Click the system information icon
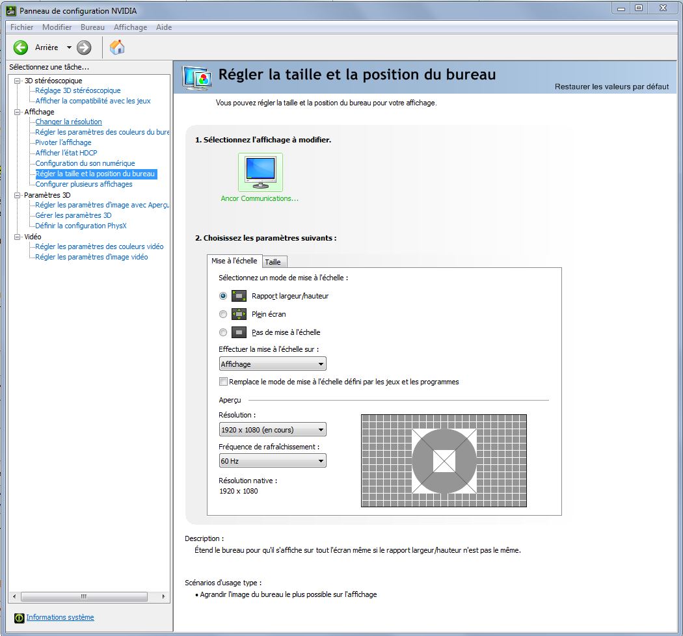This screenshot has width=683, height=636. click(x=19, y=618)
